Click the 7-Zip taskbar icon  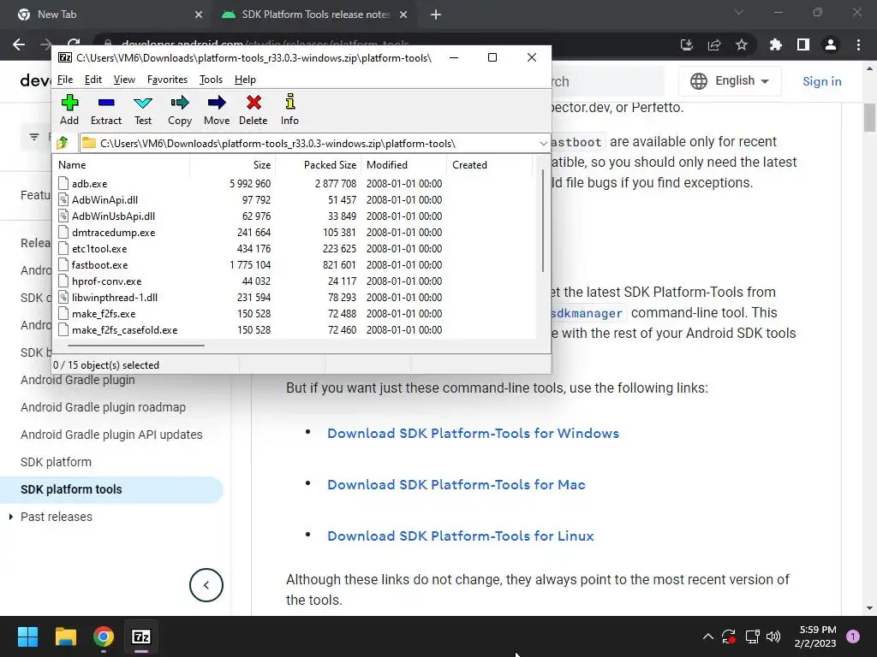(x=141, y=636)
